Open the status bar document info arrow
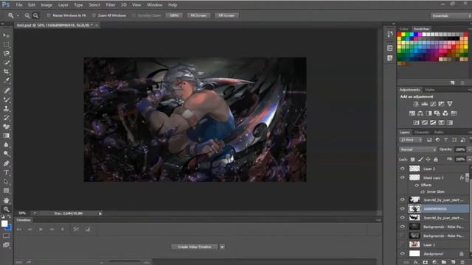The width and height of the screenshot is (472, 265). tap(100, 213)
